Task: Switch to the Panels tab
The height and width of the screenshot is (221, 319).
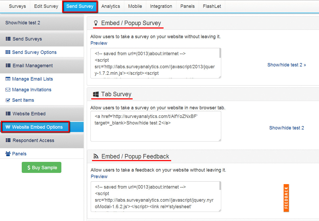Action: coord(188,6)
